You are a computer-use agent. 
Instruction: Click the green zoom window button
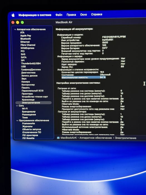pyautogui.click(x=22, y=23)
